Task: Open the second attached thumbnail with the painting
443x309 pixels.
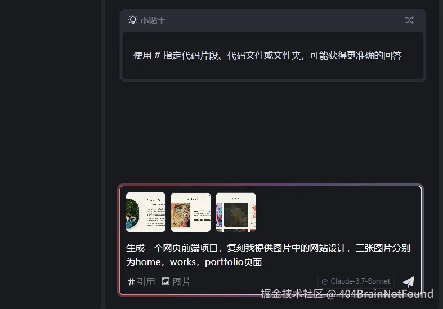Action: pyautogui.click(x=191, y=212)
